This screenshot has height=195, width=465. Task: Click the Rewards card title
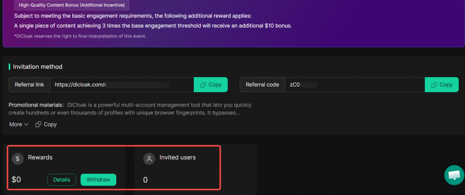click(40, 157)
